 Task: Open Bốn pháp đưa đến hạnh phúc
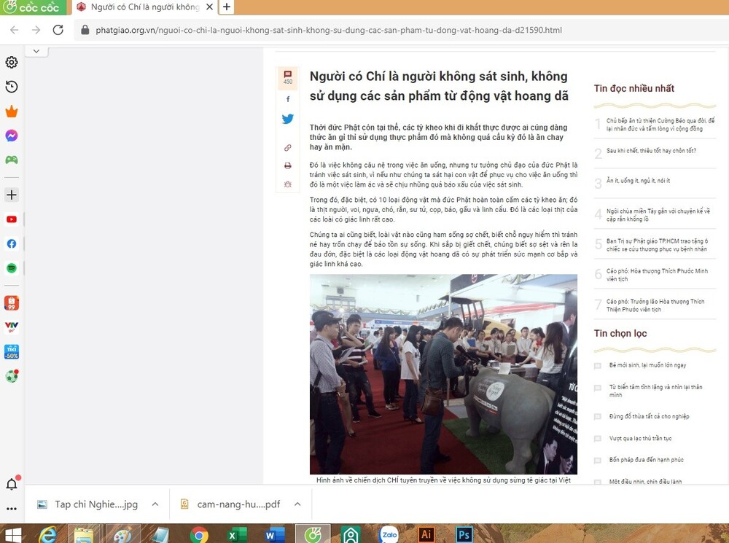click(x=646, y=460)
